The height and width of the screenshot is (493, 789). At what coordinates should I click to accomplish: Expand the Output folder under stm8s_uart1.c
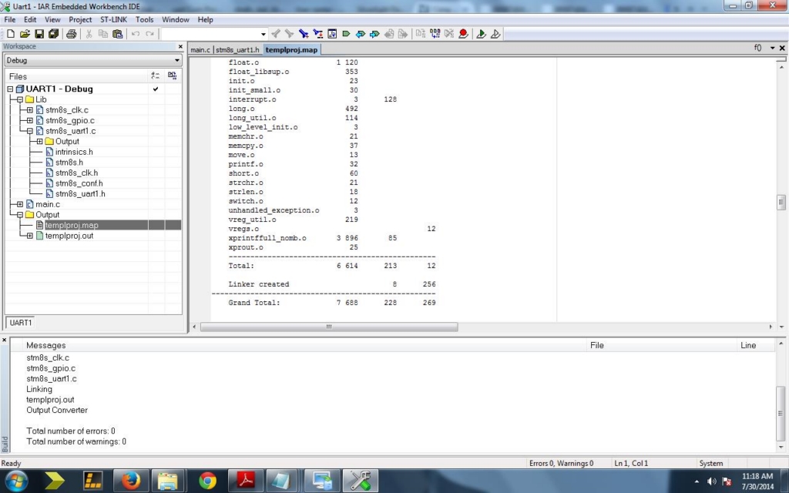point(39,142)
